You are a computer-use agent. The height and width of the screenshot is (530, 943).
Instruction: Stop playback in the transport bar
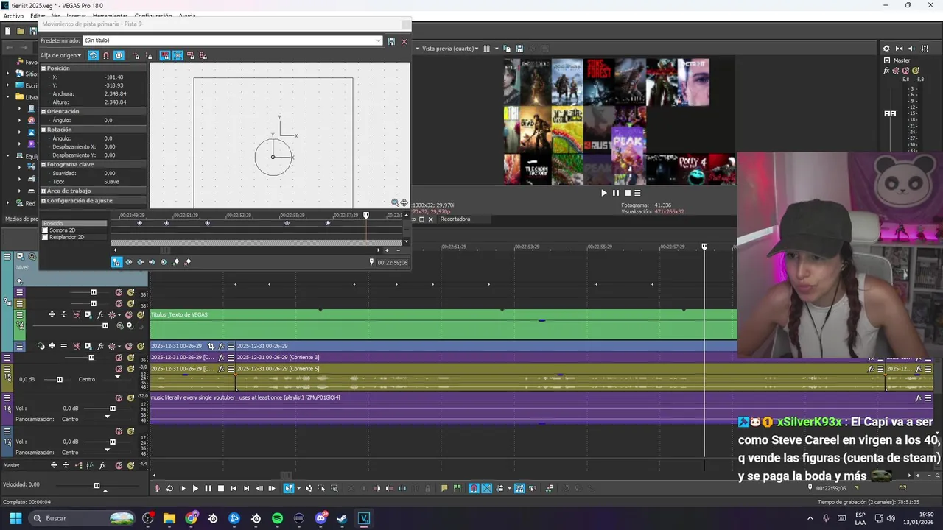pyautogui.click(x=220, y=488)
